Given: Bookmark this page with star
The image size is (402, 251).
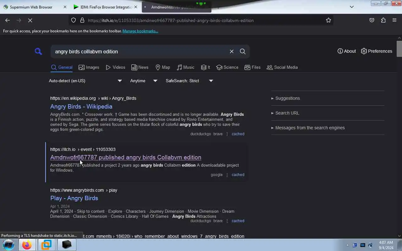Looking at the screenshot, I should [x=329, y=20].
